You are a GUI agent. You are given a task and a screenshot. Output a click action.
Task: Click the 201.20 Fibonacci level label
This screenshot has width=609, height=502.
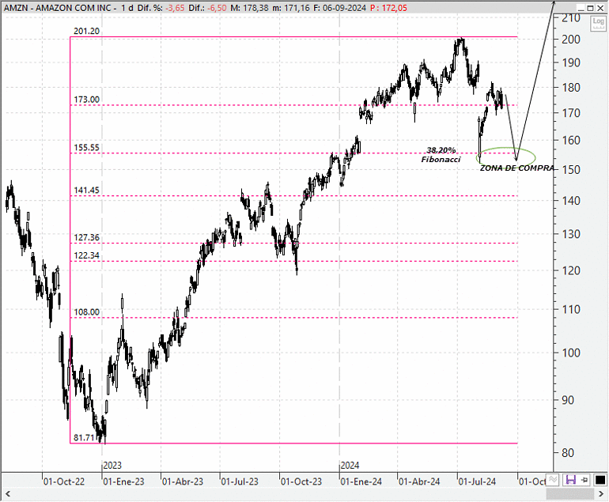coord(86,31)
